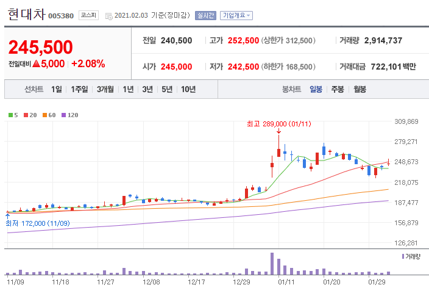Click the purple 120-day moving average swatch
The height and width of the screenshot is (296, 429).
(64, 115)
